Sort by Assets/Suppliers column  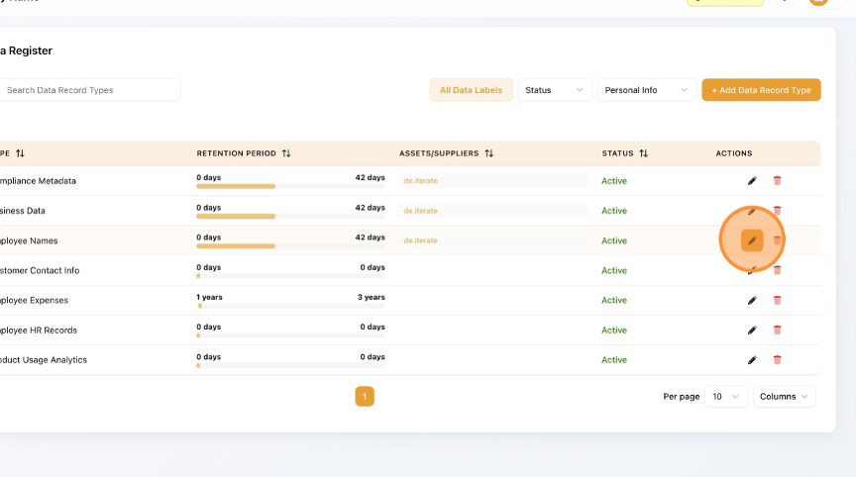coord(488,153)
